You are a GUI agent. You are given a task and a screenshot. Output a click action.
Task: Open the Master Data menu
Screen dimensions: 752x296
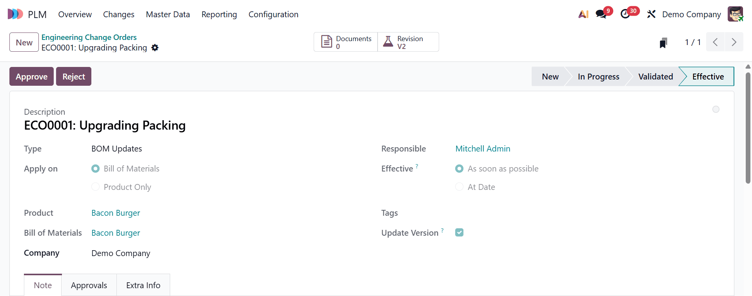(168, 14)
